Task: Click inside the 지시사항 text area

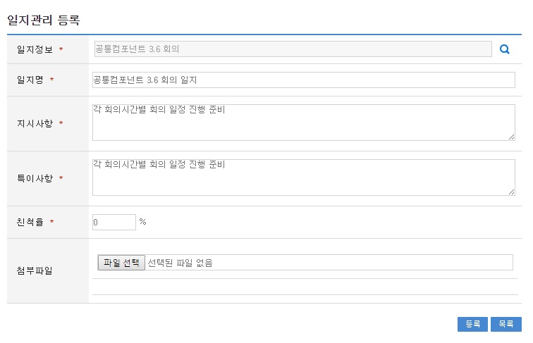Action: tap(303, 123)
